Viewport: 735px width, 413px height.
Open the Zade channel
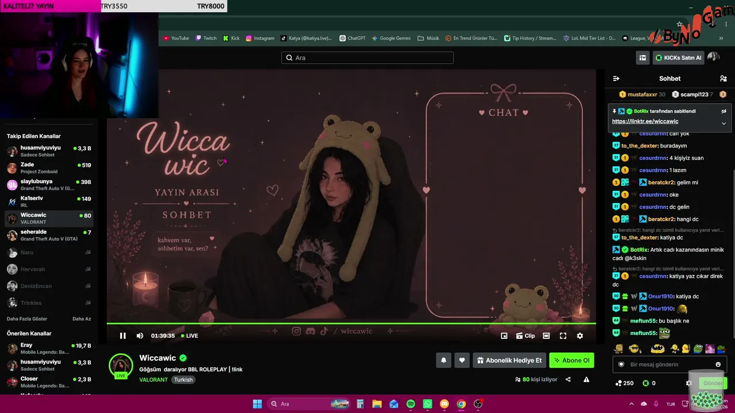pyautogui.click(x=49, y=168)
